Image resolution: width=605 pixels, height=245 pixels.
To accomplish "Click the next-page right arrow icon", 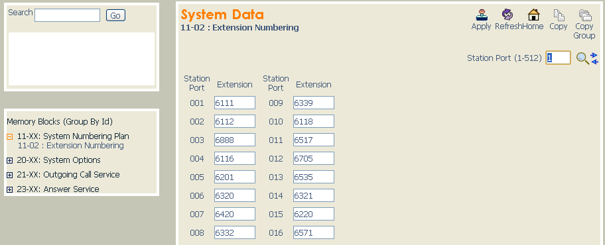I will [x=594, y=56].
